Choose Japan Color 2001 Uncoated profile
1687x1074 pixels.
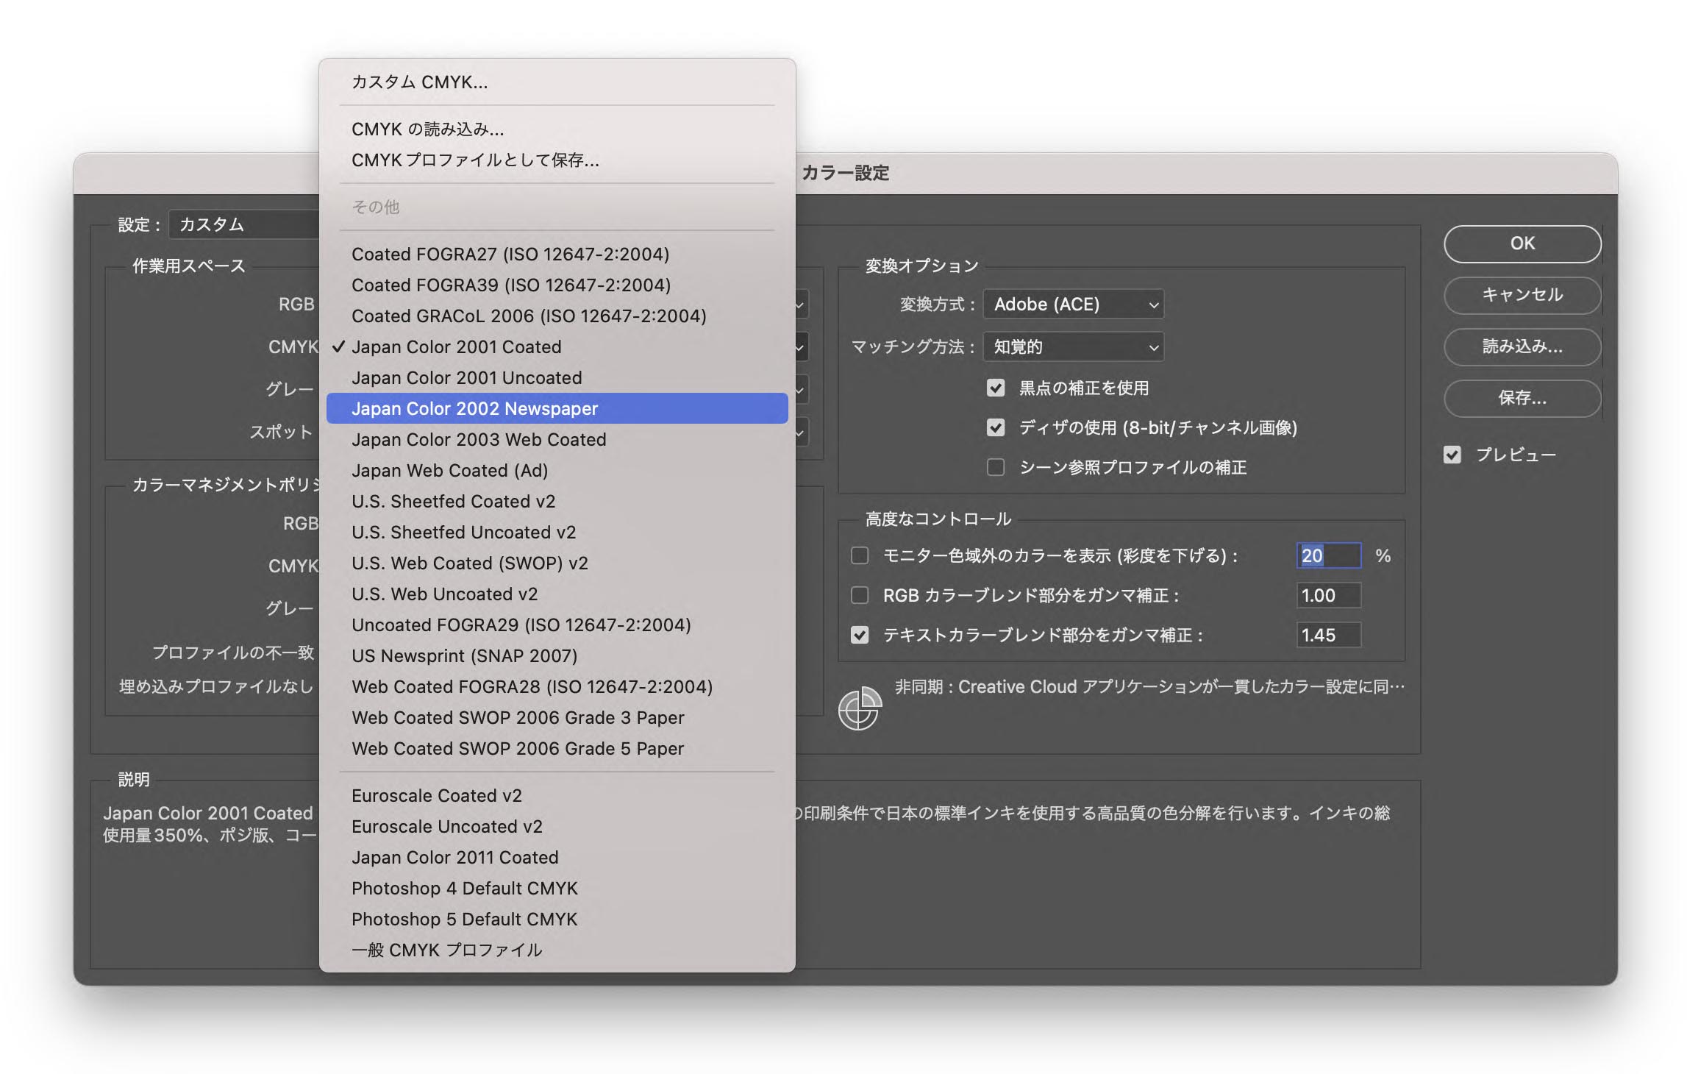[x=557, y=377]
